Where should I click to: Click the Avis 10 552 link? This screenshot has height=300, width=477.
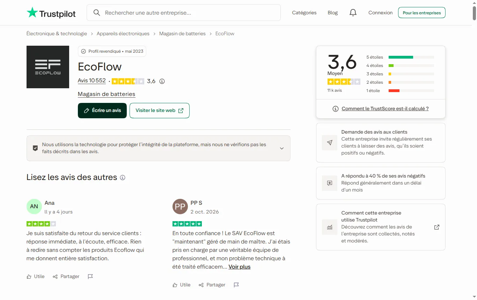tap(92, 81)
